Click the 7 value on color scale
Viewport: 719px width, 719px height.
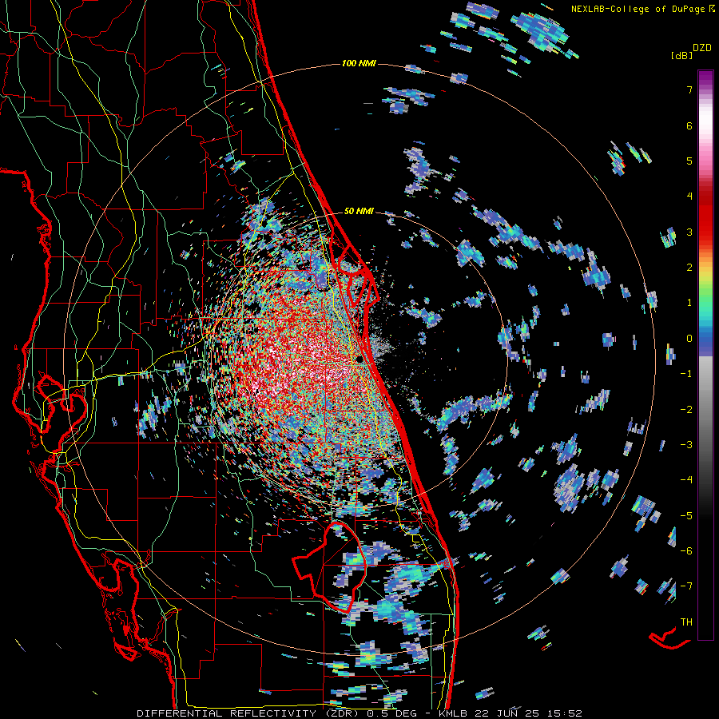click(x=689, y=89)
